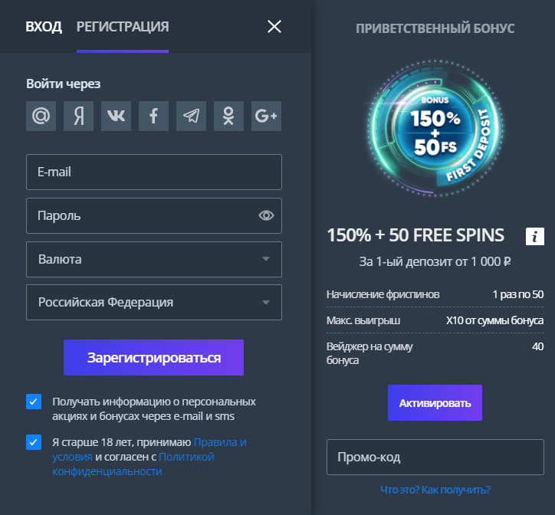Viewport: 555px width, 515px height.
Task: Expand the Российская Федерация country dropdown
Action: (154, 302)
